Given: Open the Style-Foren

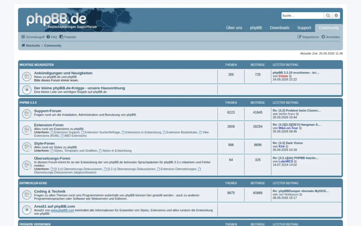Looking at the screenshot, I should pos(44,143).
